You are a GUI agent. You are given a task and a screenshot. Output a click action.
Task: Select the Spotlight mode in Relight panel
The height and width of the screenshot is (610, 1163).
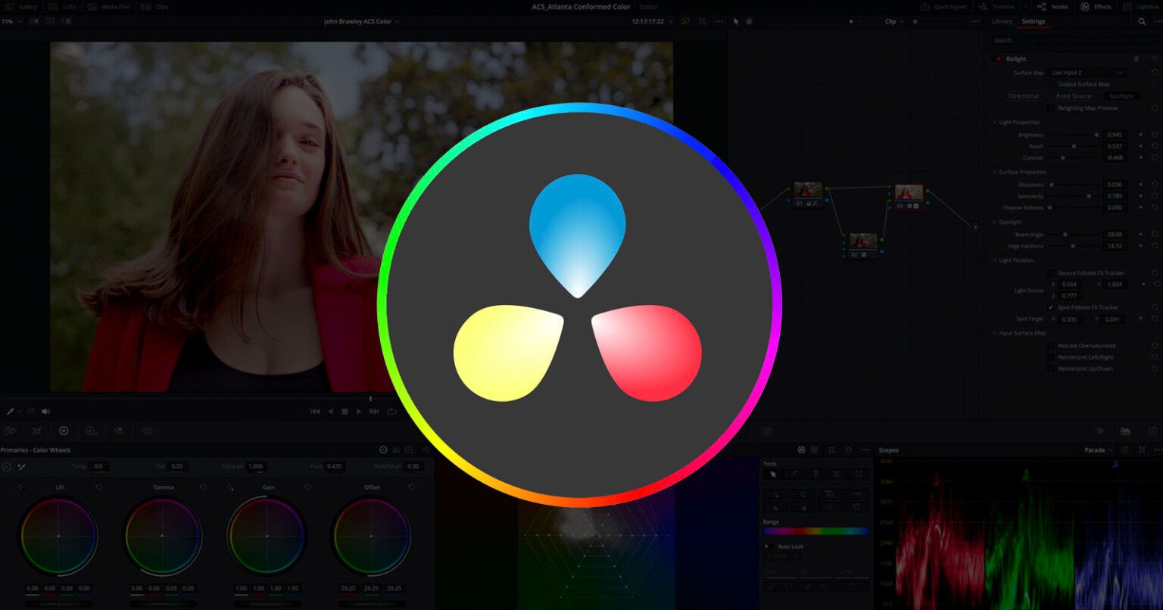[x=1122, y=95]
